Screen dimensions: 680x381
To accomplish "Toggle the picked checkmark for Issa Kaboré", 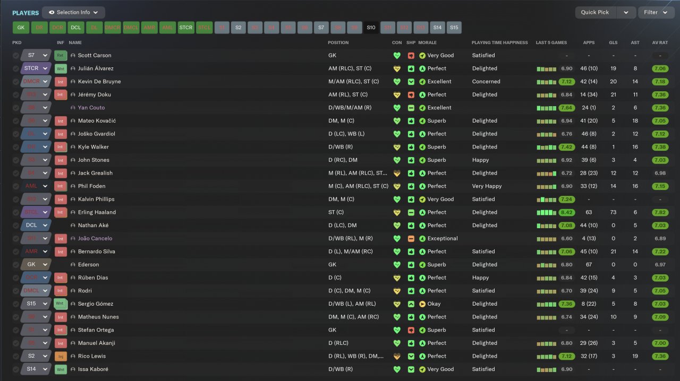I will point(16,369).
